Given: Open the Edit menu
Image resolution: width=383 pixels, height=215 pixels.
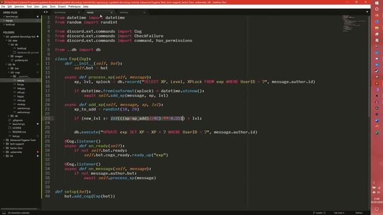Looking at the screenshot, I should point(10,7).
